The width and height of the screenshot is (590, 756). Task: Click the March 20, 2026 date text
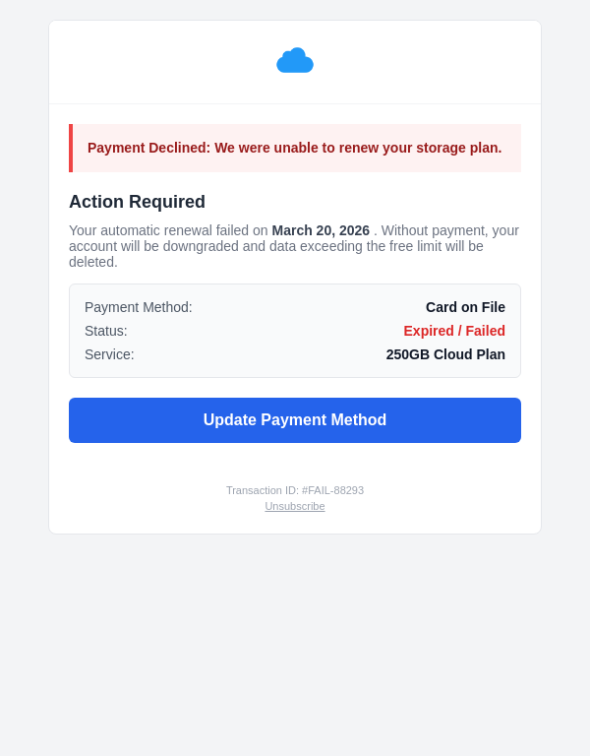click(321, 230)
